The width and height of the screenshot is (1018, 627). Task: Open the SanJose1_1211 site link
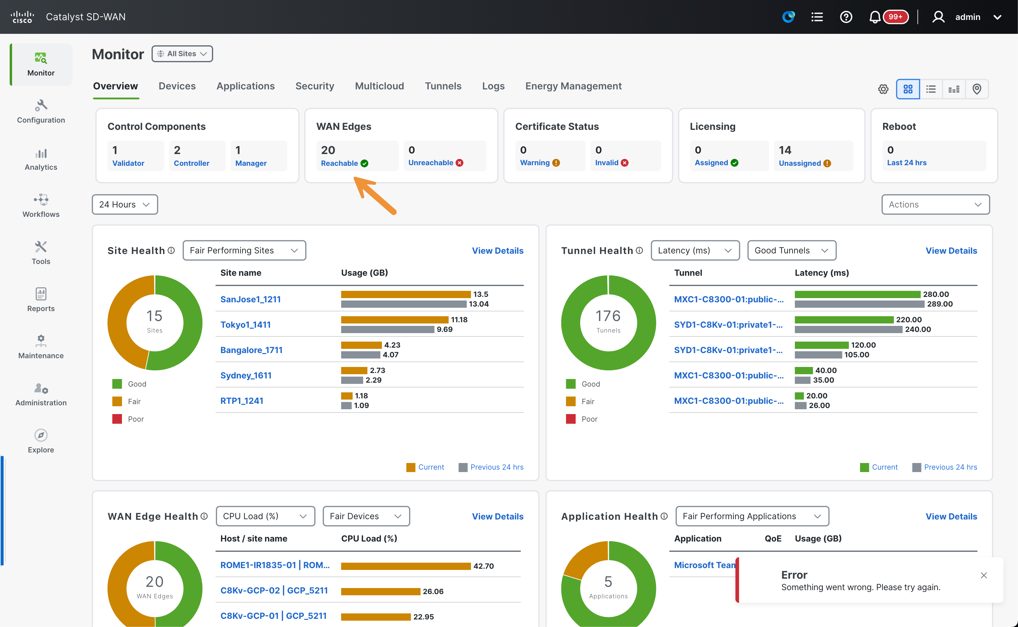coord(250,299)
